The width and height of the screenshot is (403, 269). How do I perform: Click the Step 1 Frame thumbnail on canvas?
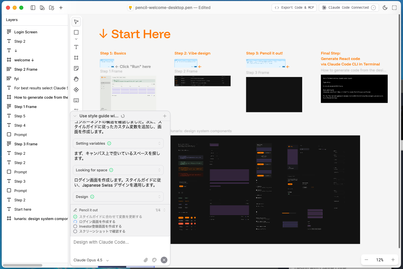point(128,93)
